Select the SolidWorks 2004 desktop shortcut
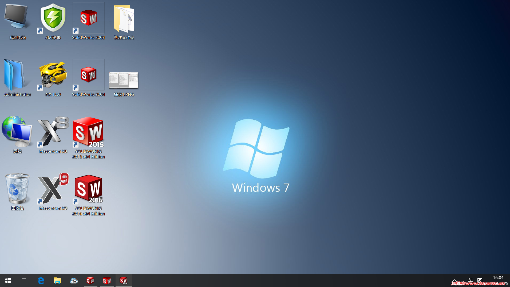Image resolution: width=510 pixels, height=287 pixels. 88,78
